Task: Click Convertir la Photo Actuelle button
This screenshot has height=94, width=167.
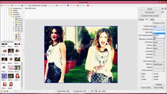Action: click(150, 16)
